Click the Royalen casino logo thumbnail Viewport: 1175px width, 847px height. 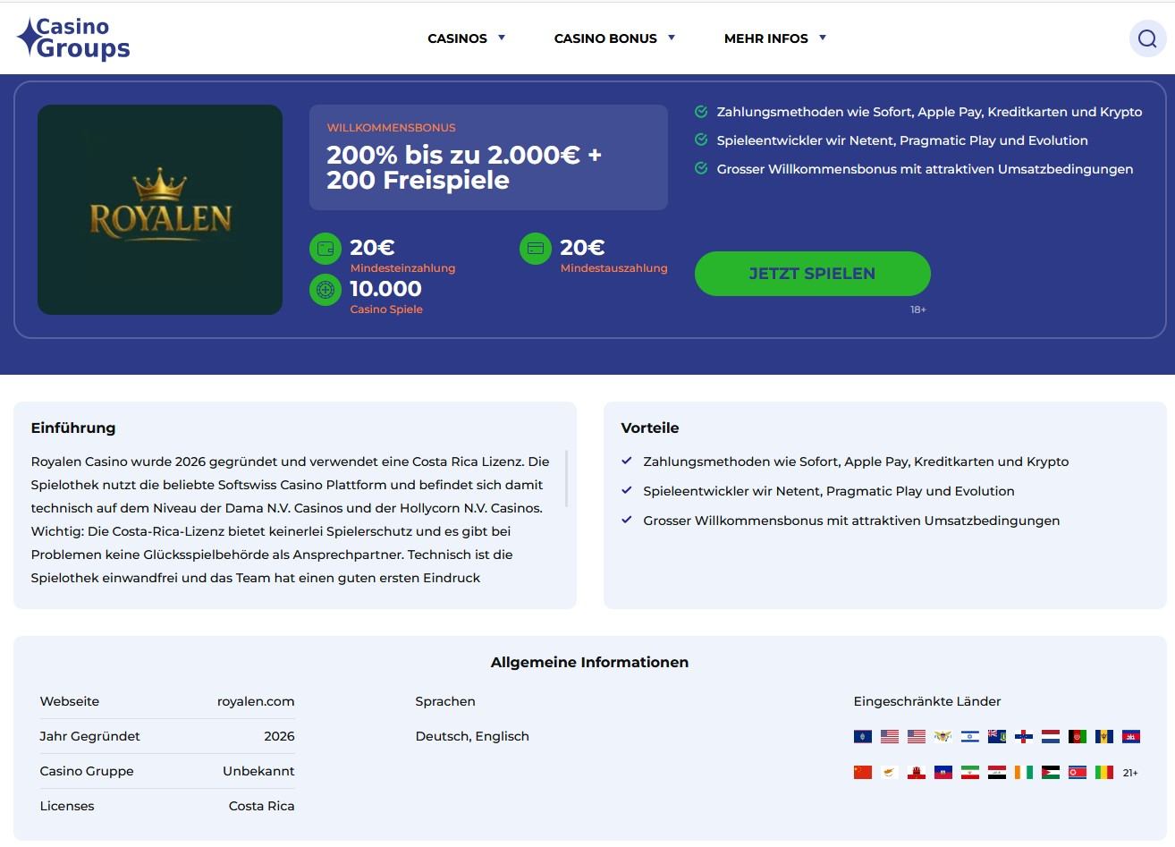(160, 209)
